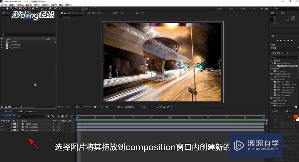The image size is (299, 162).
Task: Collapse the BCC Key & Blend category
Action: pyautogui.click(x=270, y=79)
